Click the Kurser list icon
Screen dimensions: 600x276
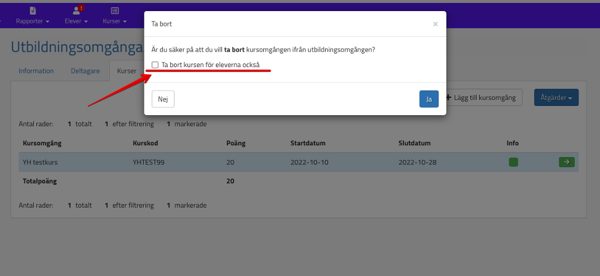[x=115, y=10]
